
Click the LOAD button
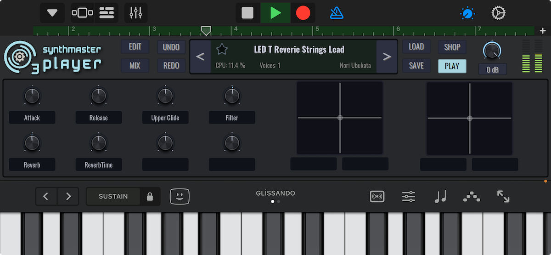click(x=416, y=47)
